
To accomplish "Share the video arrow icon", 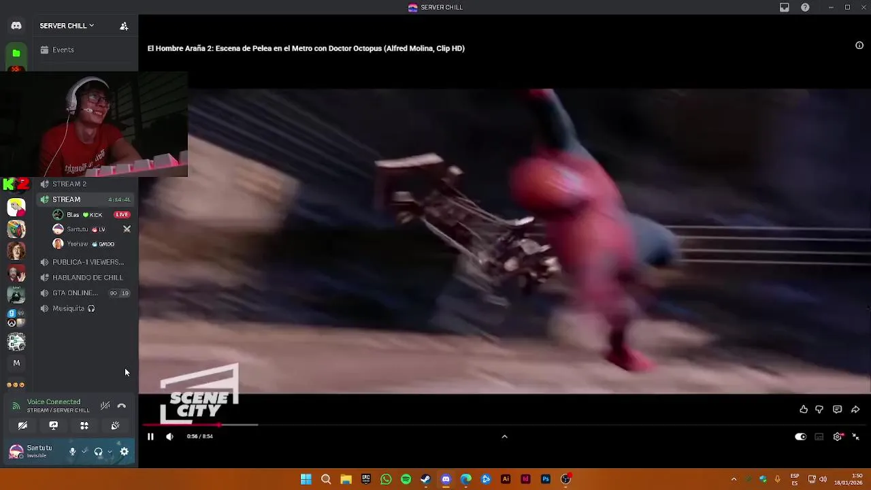I will [855, 409].
